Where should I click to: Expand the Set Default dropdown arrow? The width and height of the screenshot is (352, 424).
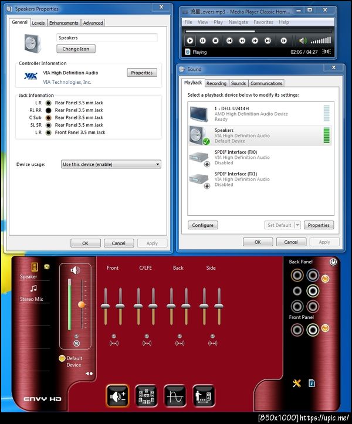(297, 225)
